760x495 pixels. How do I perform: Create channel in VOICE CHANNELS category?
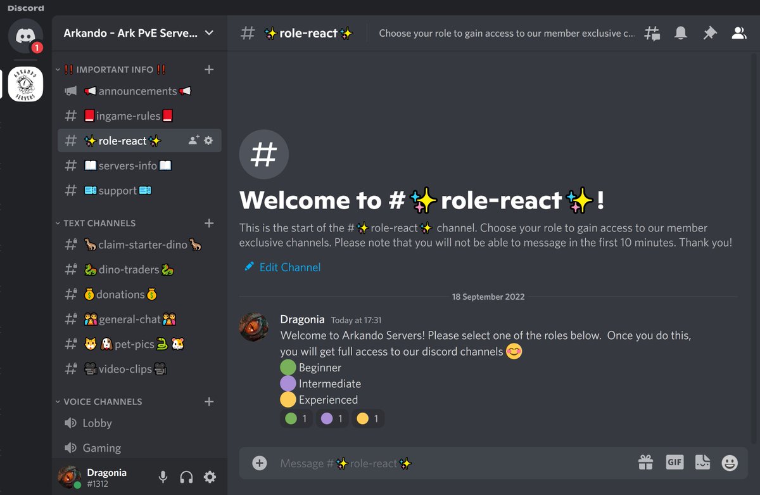[x=210, y=402]
